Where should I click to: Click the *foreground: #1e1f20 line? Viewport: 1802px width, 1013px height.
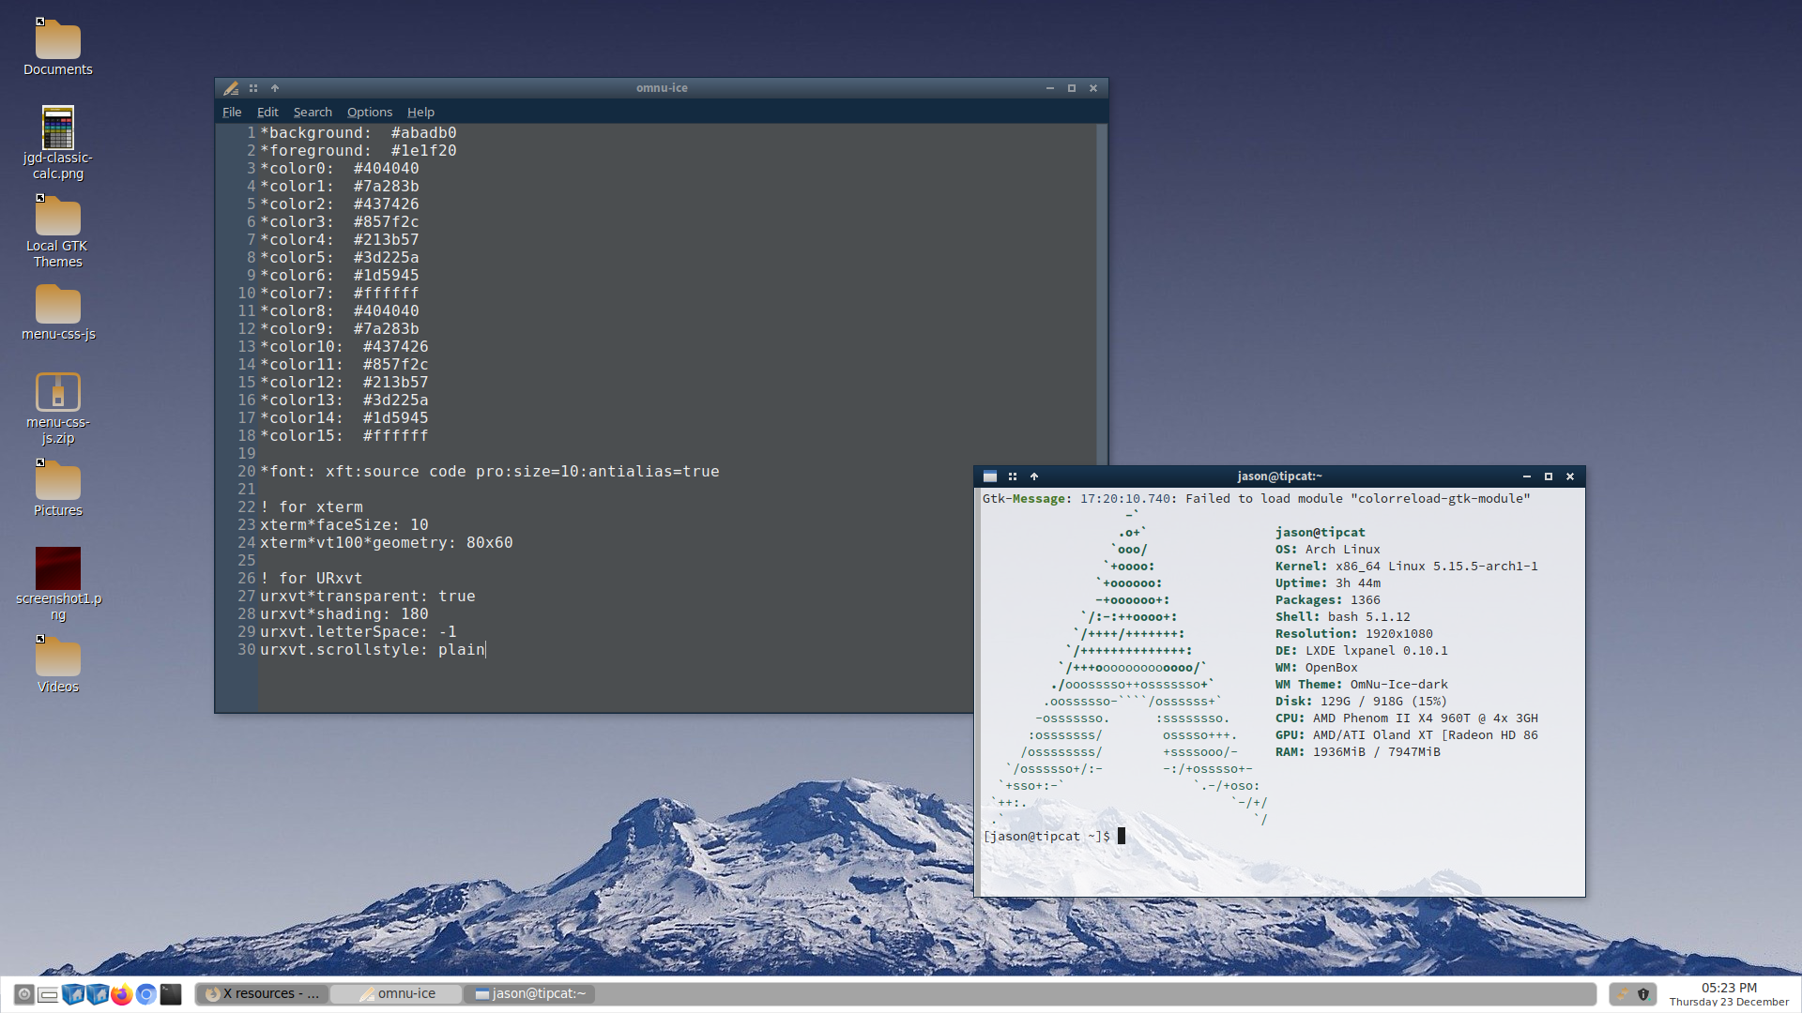coord(359,151)
